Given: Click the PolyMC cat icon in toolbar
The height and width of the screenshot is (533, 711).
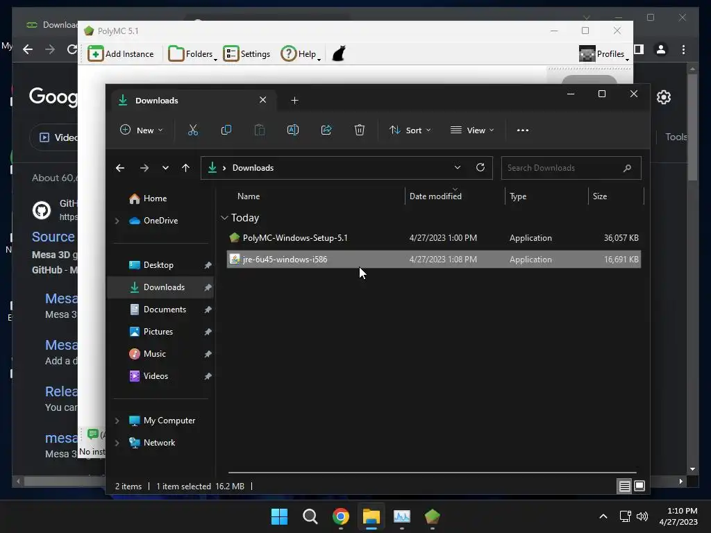Looking at the screenshot, I should (339, 53).
